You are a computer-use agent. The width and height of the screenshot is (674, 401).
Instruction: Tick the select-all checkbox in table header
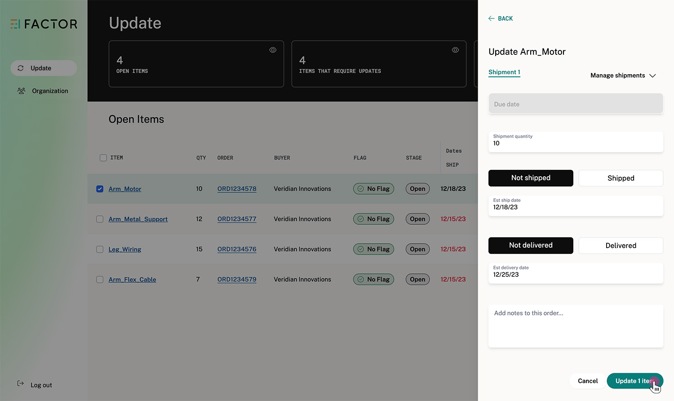[103, 158]
